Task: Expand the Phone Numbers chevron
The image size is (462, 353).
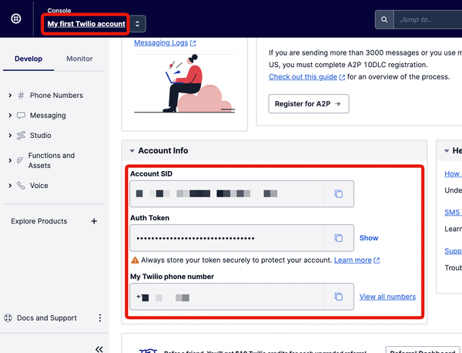Action: pyautogui.click(x=10, y=96)
